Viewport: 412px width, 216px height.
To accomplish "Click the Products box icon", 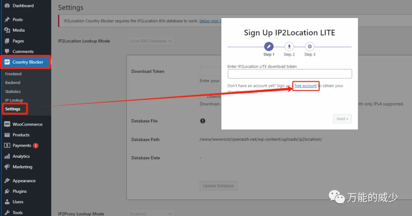I will [x=7, y=135].
